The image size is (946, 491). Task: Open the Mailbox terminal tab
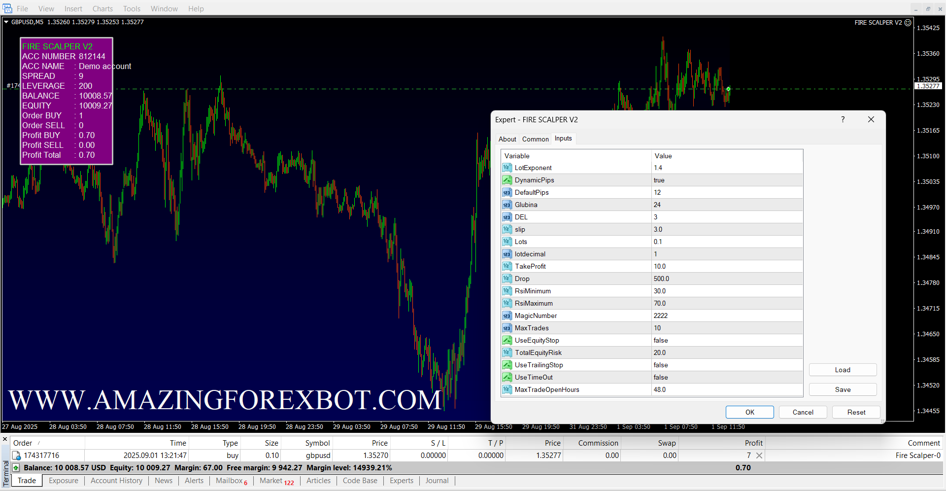coord(232,481)
